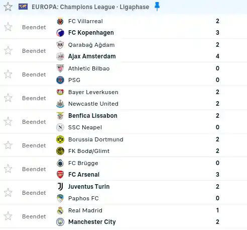This screenshot has height=230, width=247.
Task: Click Beendet status of Brügge vs Arsenal
Action: click(34, 169)
